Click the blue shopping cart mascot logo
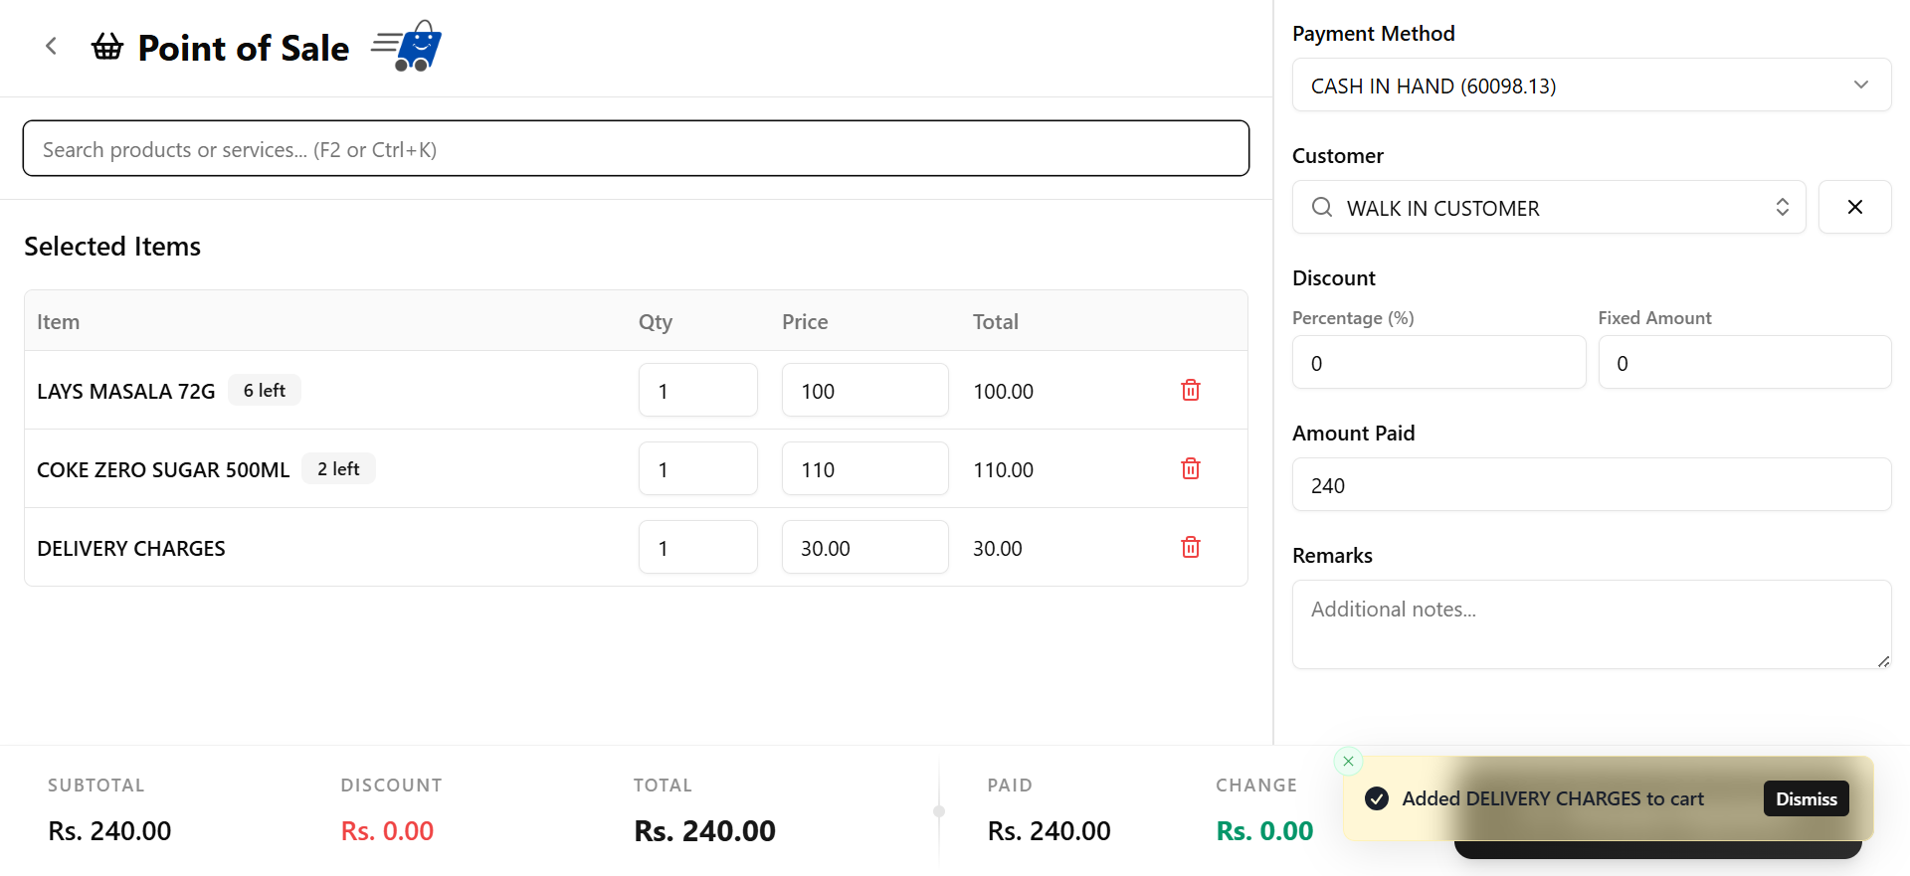1910x876 pixels. pos(408,47)
